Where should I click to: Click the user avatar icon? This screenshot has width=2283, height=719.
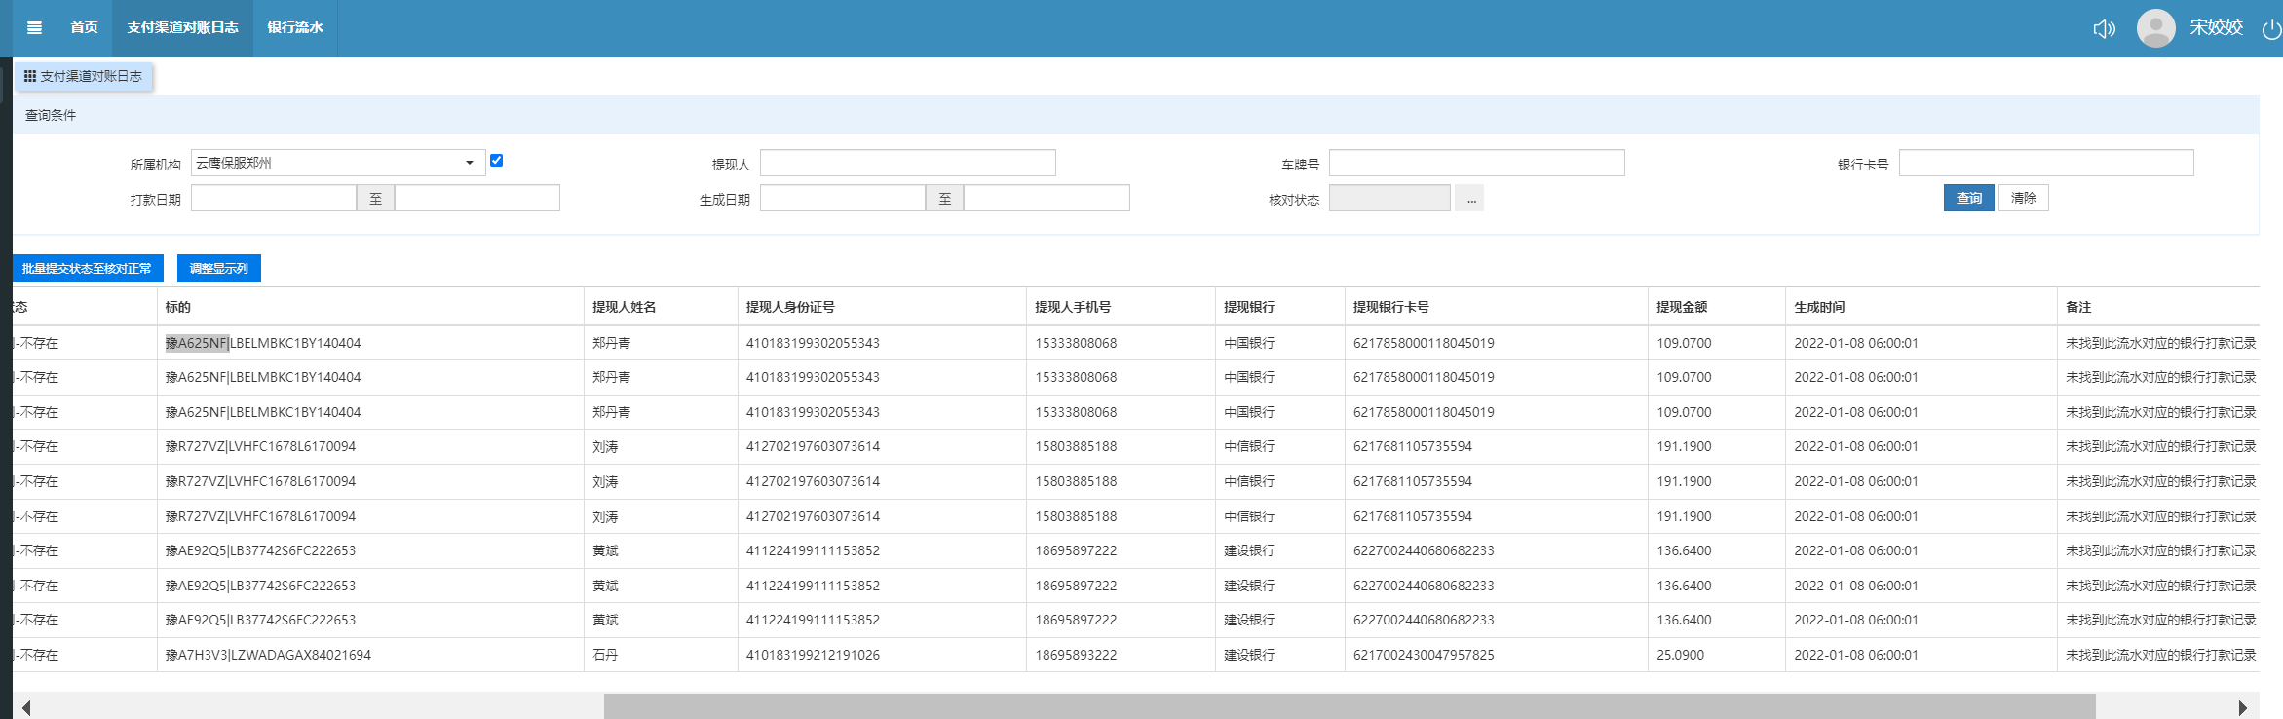(2155, 28)
